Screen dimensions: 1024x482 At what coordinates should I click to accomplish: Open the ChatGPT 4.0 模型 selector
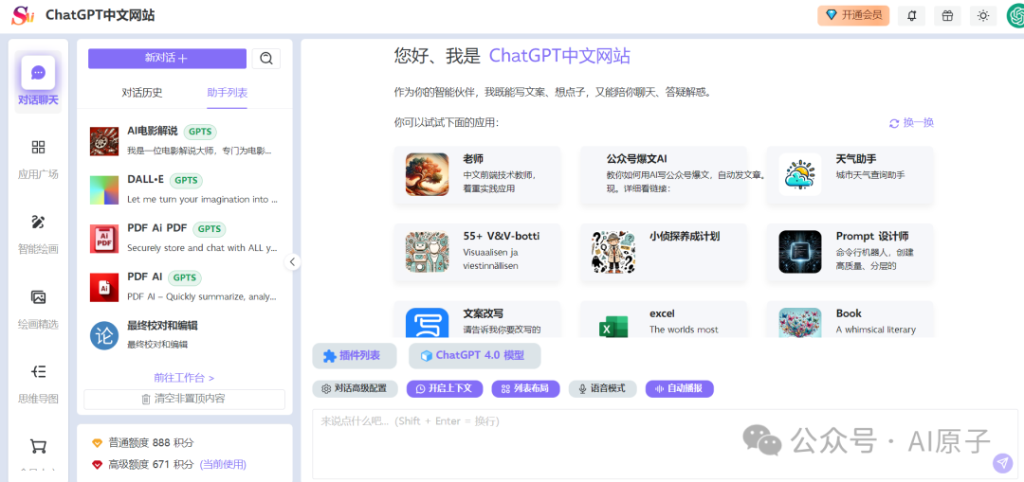(x=475, y=355)
